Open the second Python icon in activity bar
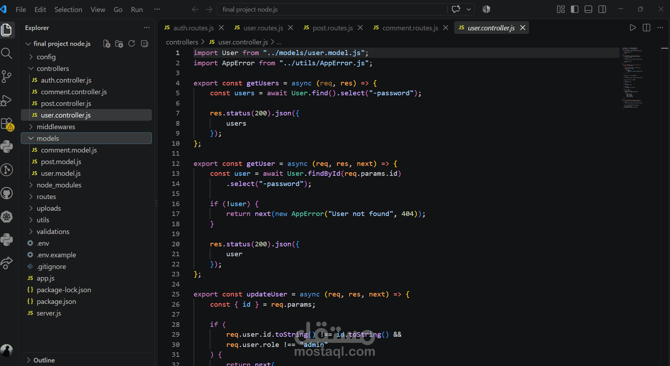Viewport: 670px width, 366px height. (7, 240)
